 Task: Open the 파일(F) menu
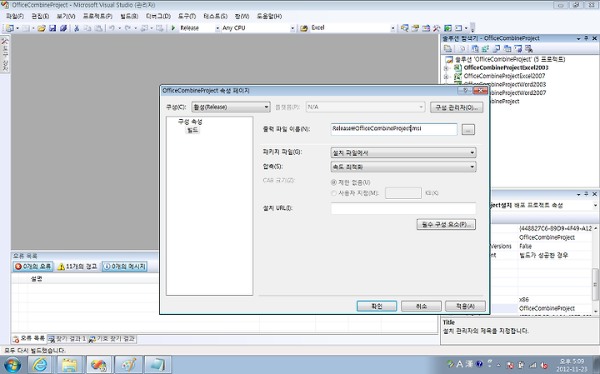pos(15,17)
